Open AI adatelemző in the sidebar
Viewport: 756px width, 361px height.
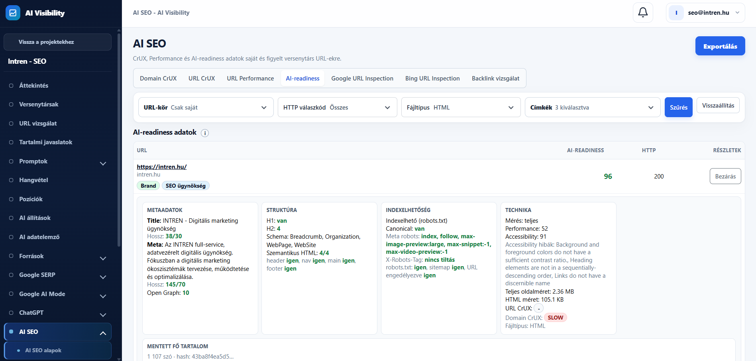pos(39,237)
